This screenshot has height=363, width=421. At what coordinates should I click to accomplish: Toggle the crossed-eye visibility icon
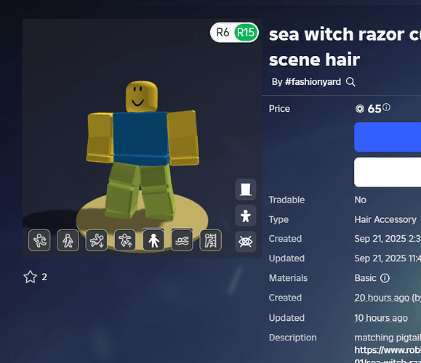[x=246, y=242]
